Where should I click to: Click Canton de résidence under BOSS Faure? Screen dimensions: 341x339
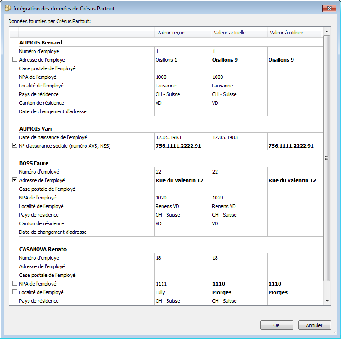pos(42,223)
